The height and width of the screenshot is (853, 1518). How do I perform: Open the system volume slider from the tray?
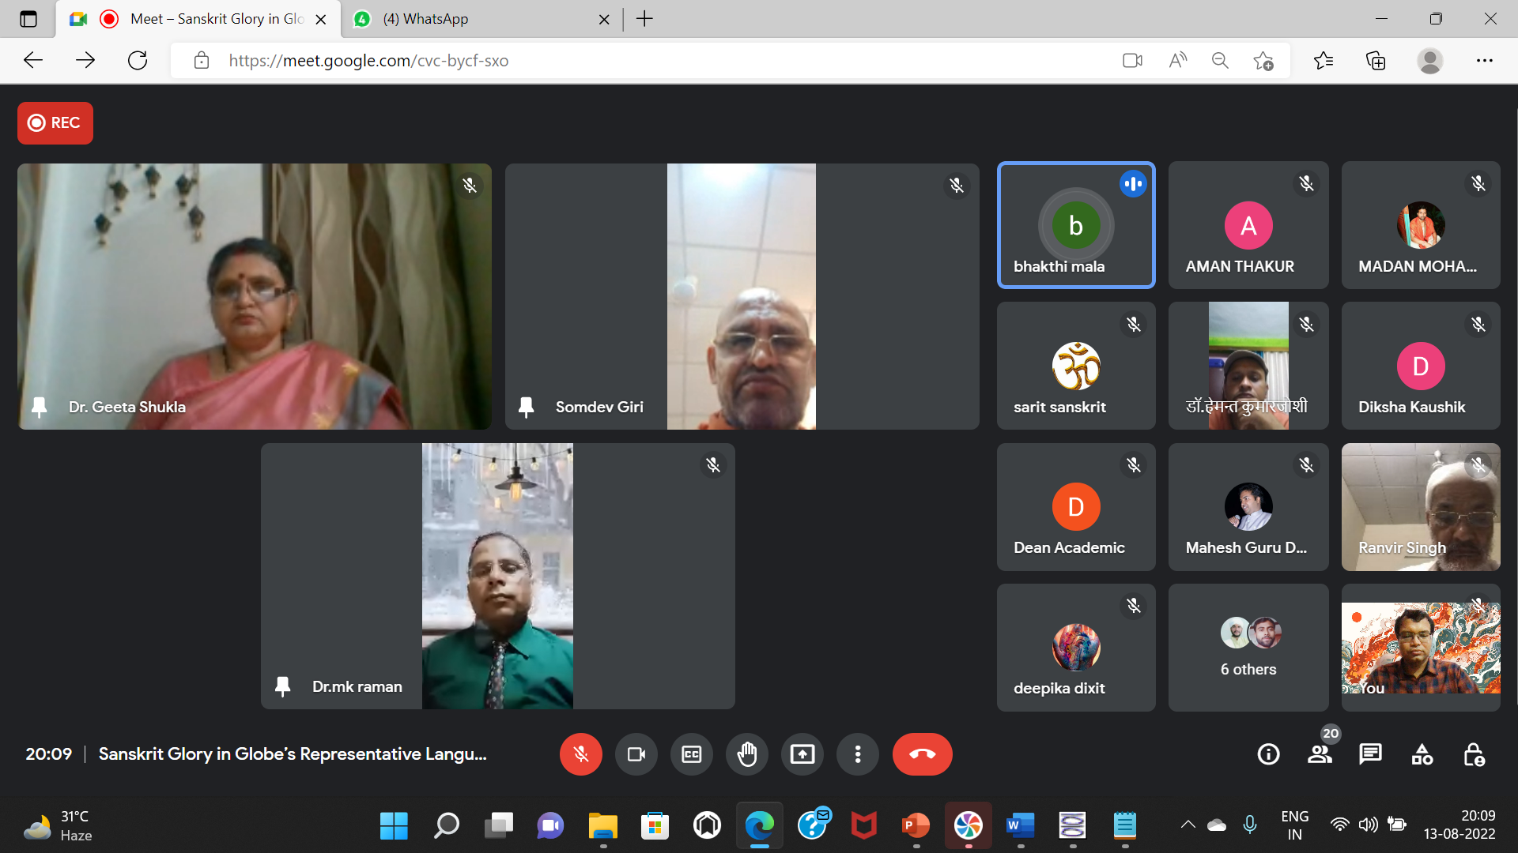(1368, 825)
